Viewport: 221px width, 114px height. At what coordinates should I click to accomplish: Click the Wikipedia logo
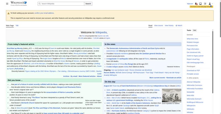(x=19, y=4)
